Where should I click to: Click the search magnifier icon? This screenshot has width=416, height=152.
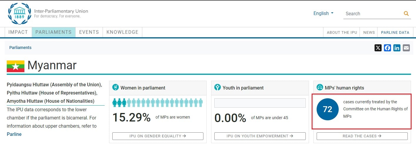click(406, 13)
